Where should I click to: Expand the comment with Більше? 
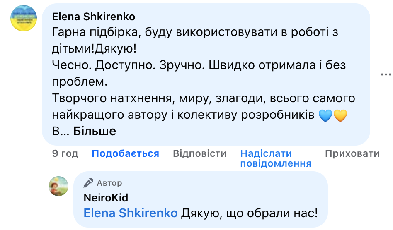tap(95, 131)
